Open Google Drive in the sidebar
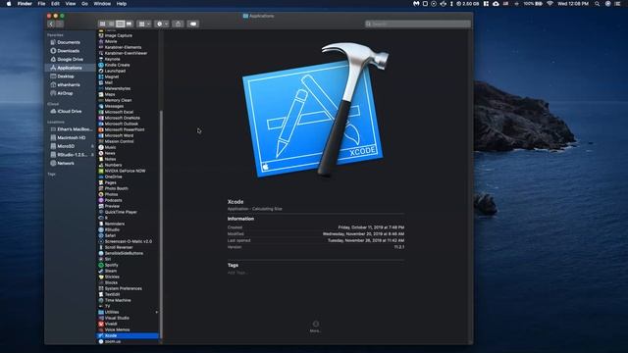The image size is (628, 353). [70, 59]
